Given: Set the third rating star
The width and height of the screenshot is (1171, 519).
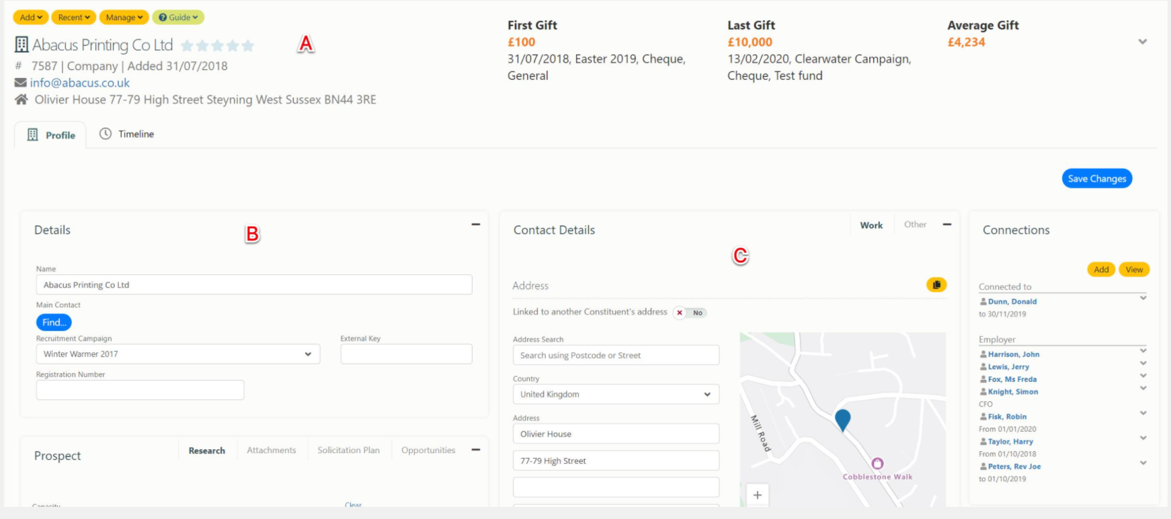Looking at the screenshot, I should pyautogui.click(x=217, y=46).
